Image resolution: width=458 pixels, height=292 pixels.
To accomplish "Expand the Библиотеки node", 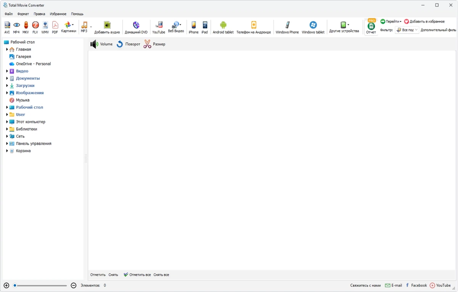I will point(7,129).
